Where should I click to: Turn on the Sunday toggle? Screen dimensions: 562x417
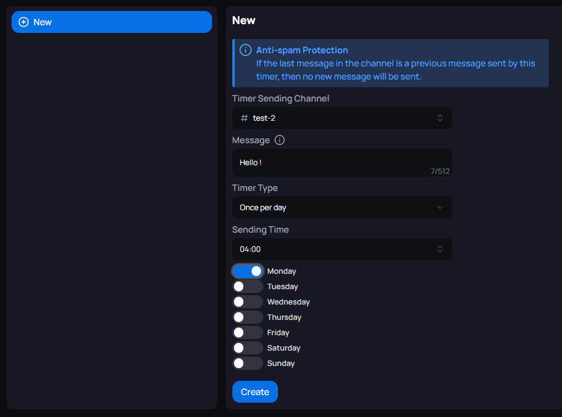pyautogui.click(x=248, y=363)
